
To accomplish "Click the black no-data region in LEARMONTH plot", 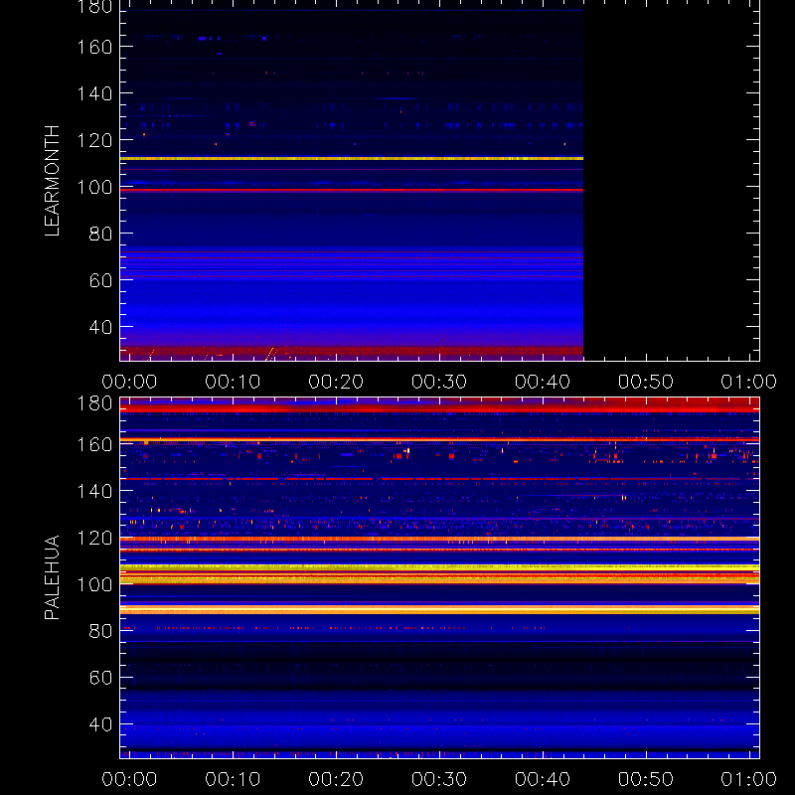I will (672, 181).
